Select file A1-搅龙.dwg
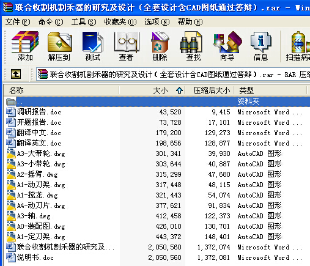Screen dimensions: 310x266 click(x=37, y=195)
